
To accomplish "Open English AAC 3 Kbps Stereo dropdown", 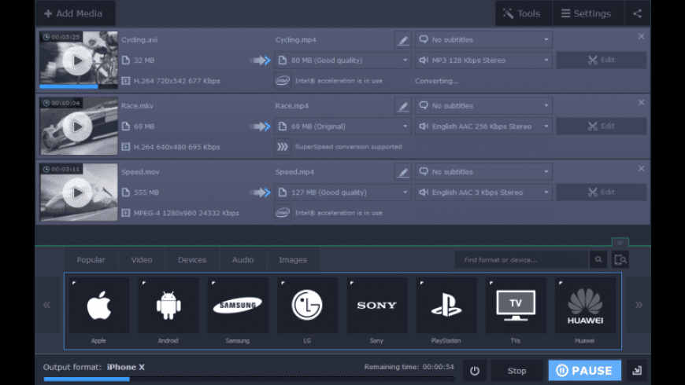I will (483, 192).
